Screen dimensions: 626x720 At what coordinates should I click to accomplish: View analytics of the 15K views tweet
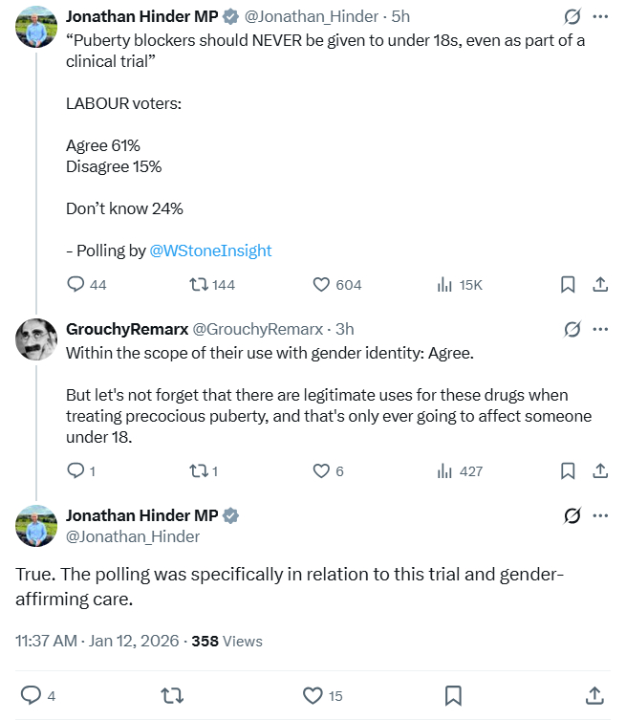pyautogui.click(x=444, y=284)
